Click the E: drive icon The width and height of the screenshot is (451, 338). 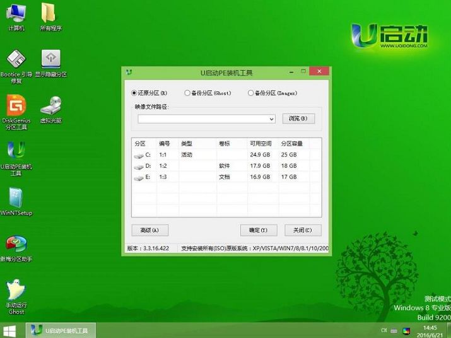139,178
